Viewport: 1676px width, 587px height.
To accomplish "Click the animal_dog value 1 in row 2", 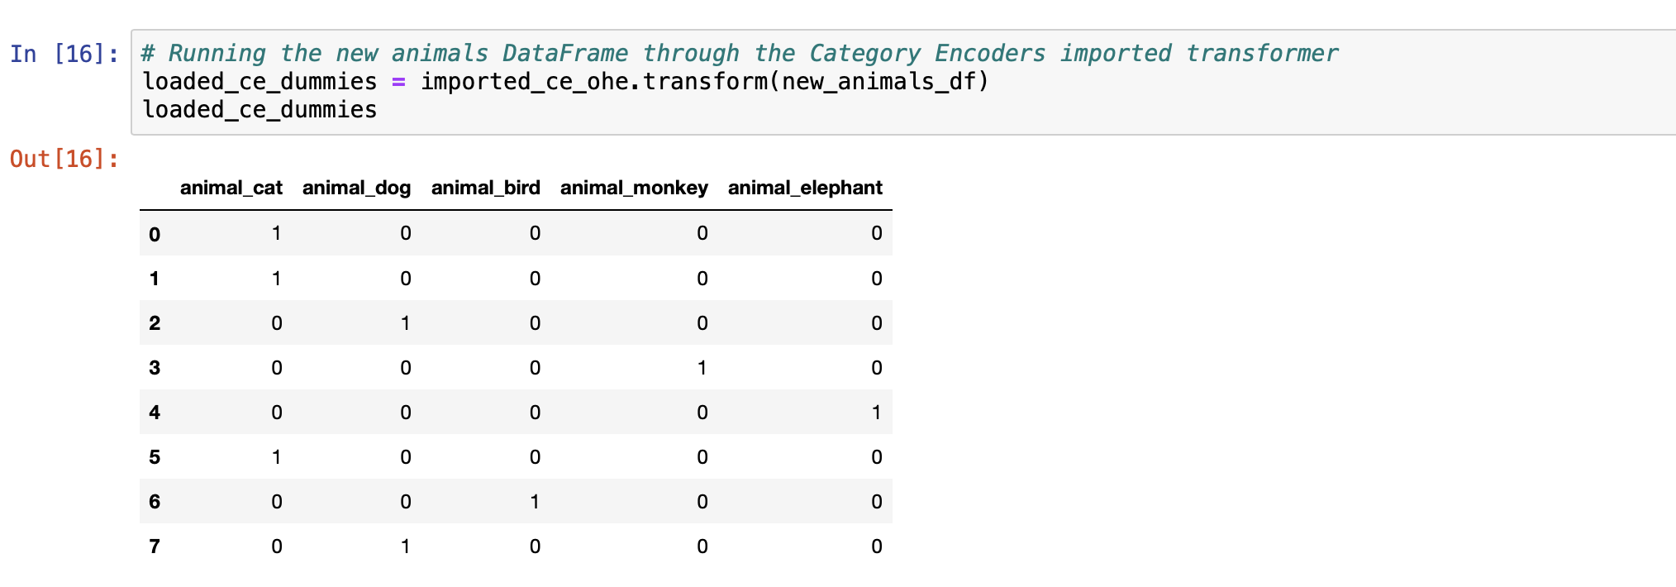I will click(x=406, y=323).
